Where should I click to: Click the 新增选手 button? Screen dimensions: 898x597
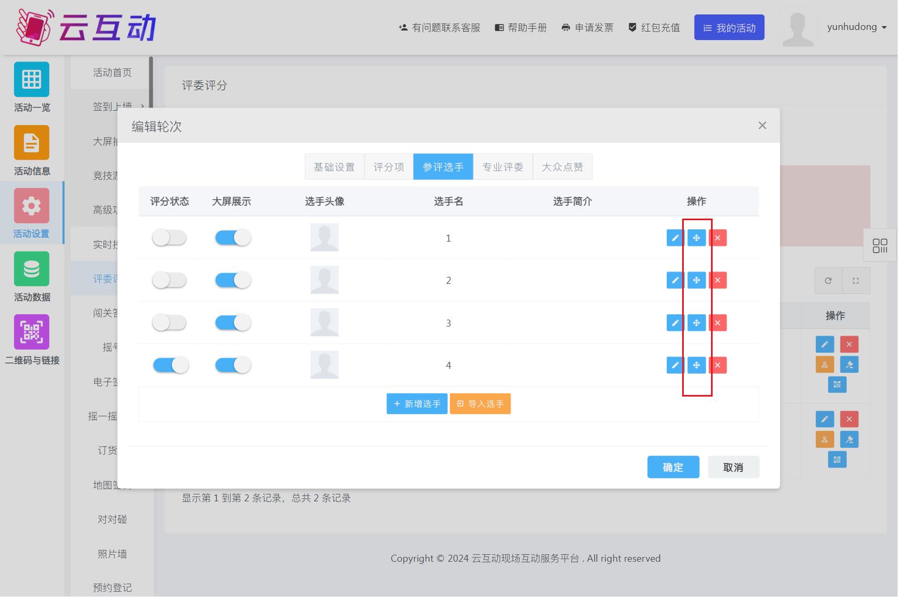tap(417, 404)
